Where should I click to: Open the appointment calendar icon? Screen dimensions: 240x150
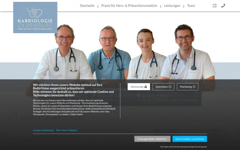point(214,6)
